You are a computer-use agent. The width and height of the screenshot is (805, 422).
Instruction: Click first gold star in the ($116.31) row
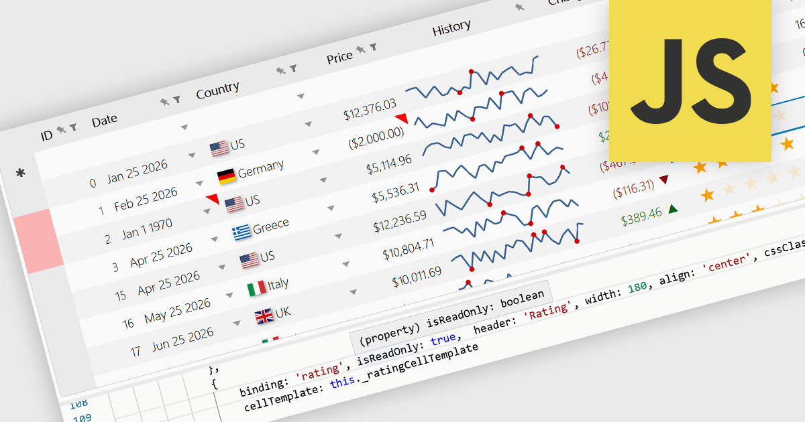click(x=707, y=195)
